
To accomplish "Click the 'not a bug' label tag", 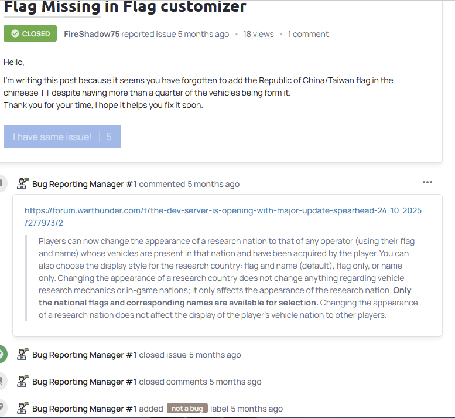I will 187,409.
